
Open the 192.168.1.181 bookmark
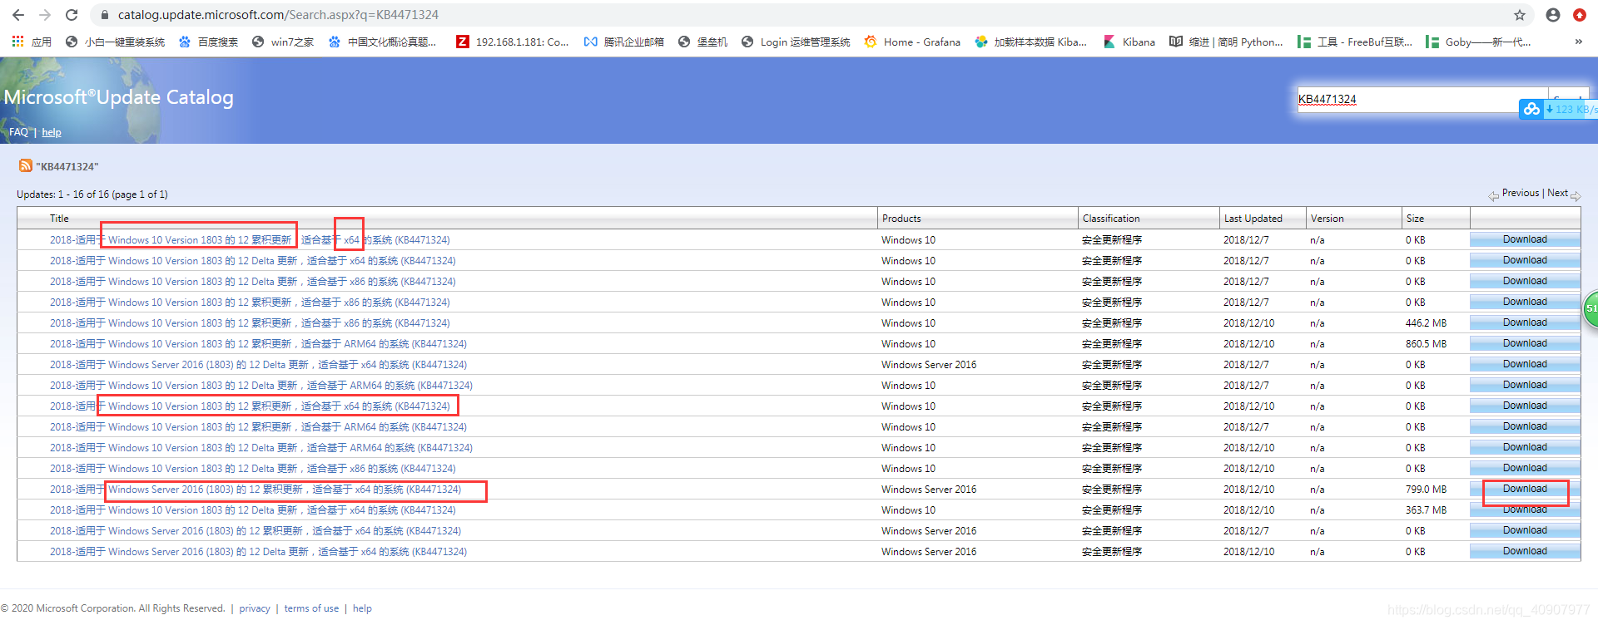point(513,42)
